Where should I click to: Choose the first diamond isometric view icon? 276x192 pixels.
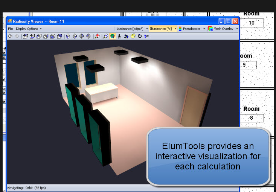coord(68,36)
